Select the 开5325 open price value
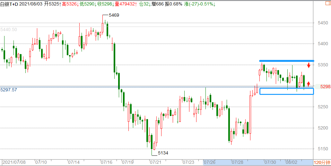The height and width of the screenshot is (166, 331). (53, 4)
